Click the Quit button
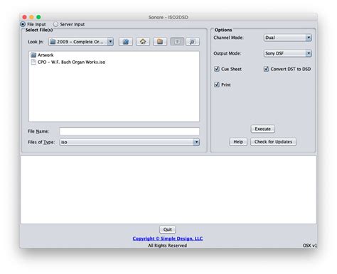337x274 pixels. tap(168, 229)
